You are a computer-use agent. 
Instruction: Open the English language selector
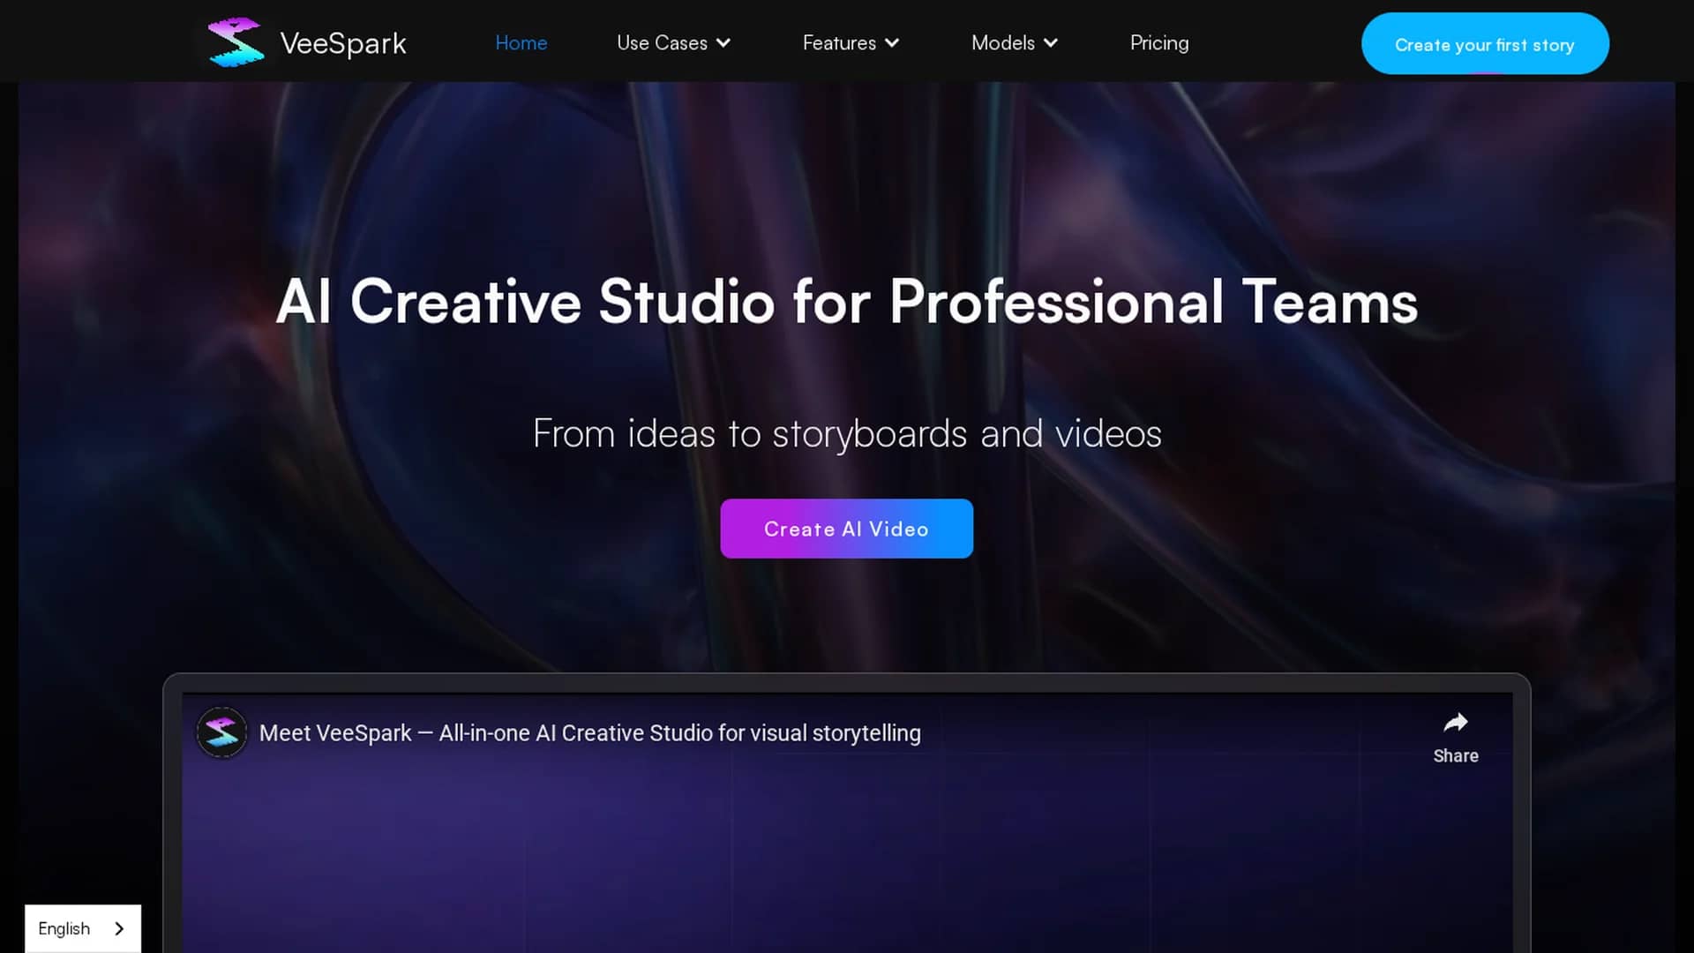(x=83, y=928)
